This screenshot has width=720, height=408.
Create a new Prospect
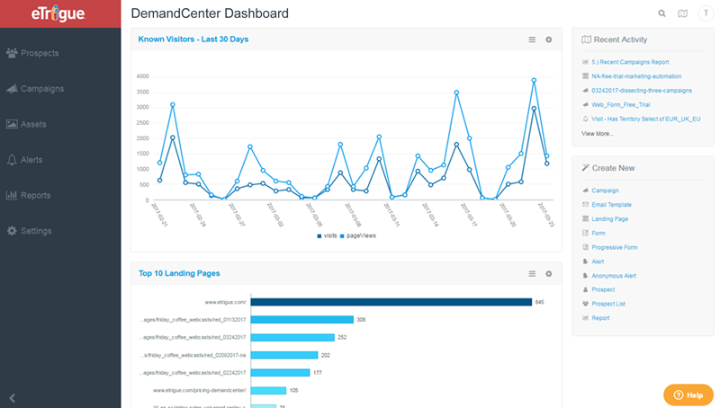pyautogui.click(x=603, y=289)
